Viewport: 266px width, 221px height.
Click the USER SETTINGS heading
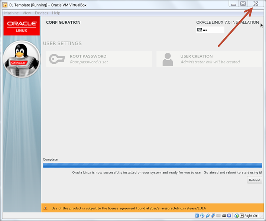62,43
